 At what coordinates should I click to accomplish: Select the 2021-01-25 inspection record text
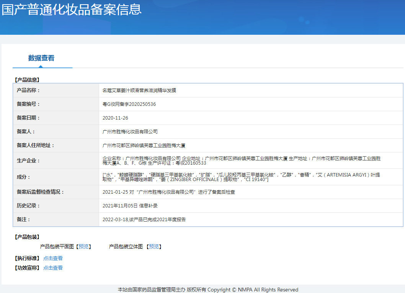pos(169,192)
